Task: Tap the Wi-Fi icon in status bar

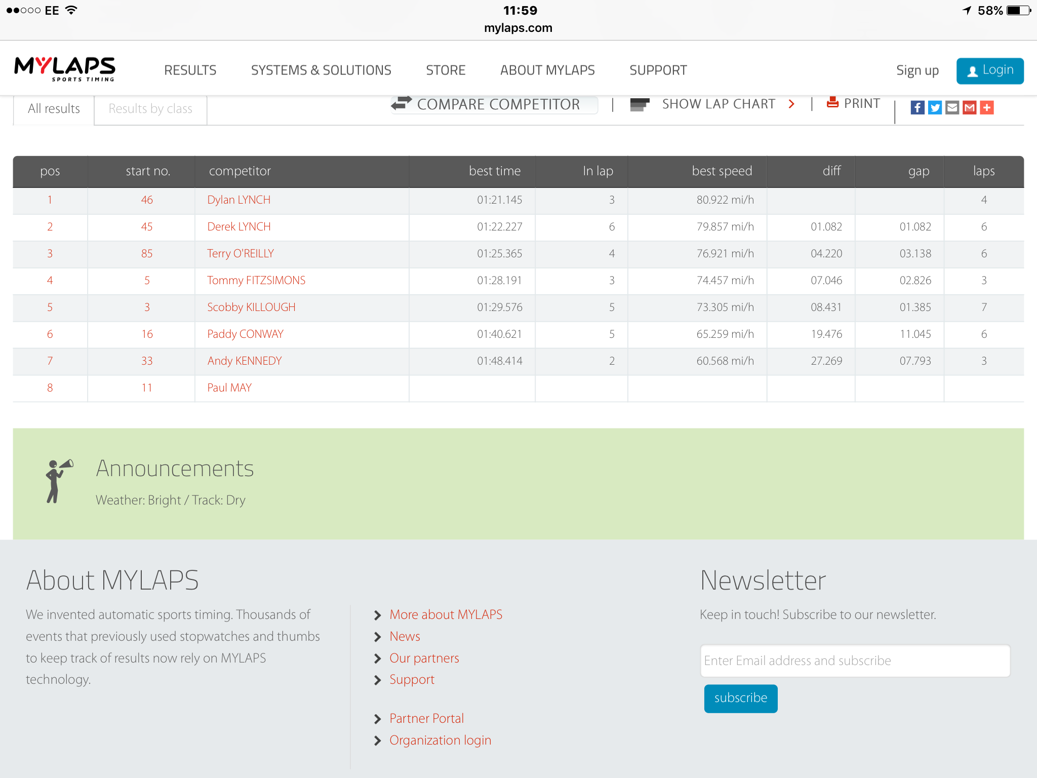Action: click(x=71, y=10)
